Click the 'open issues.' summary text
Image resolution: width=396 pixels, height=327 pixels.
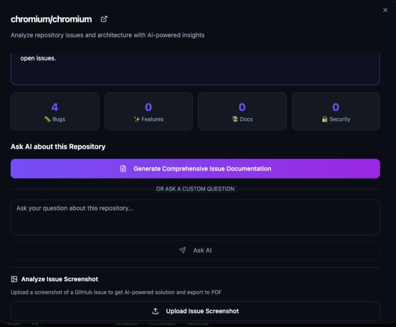point(38,58)
